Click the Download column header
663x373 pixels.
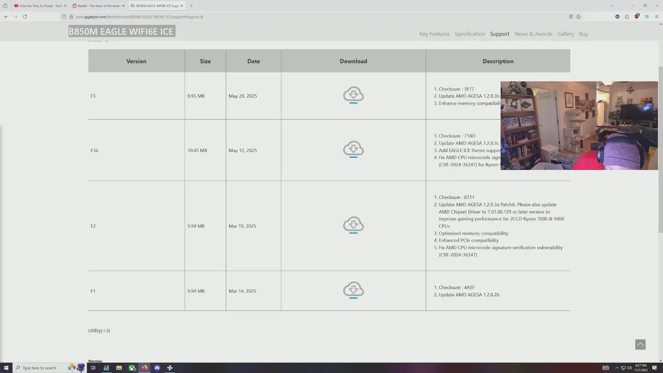[353, 61]
